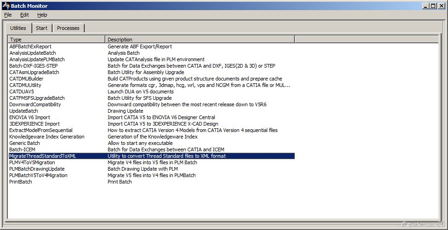
Task: Click 'Allow to start any executable' description
Action: pos(140,143)
